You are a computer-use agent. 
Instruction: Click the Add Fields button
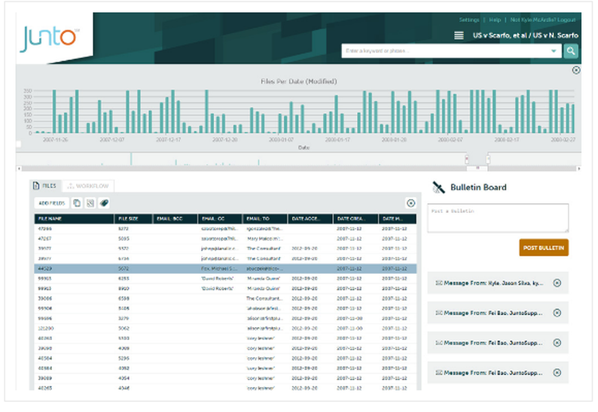[51, 203]
